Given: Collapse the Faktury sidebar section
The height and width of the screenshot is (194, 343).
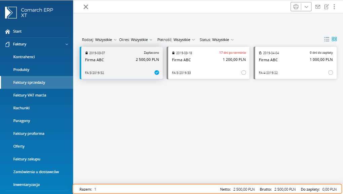Looking at the screenshot, I should coord(67,44).
